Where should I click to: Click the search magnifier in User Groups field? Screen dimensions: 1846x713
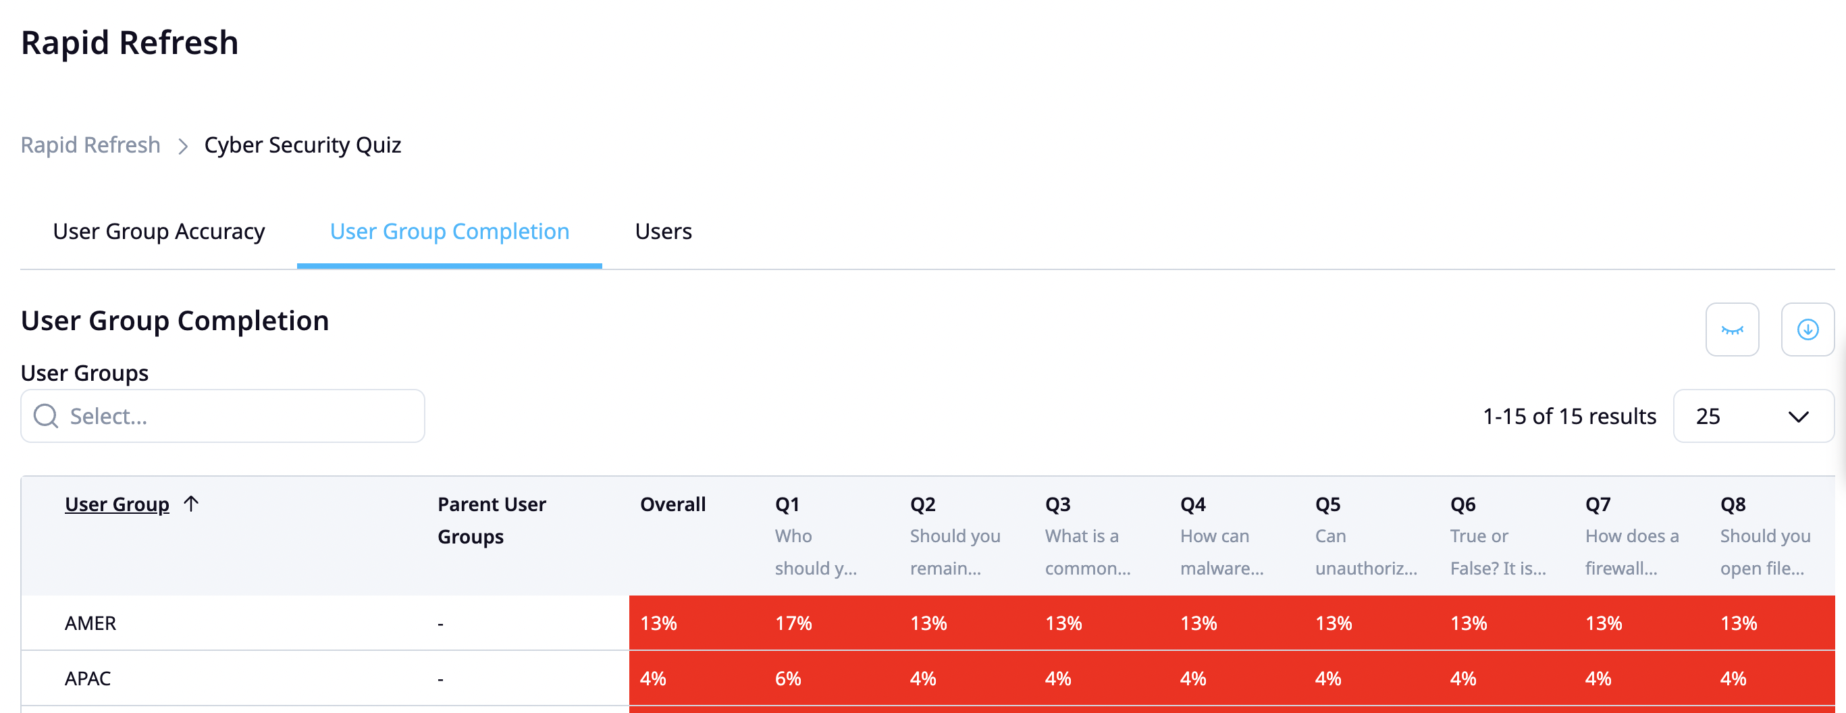click(46, 416)
